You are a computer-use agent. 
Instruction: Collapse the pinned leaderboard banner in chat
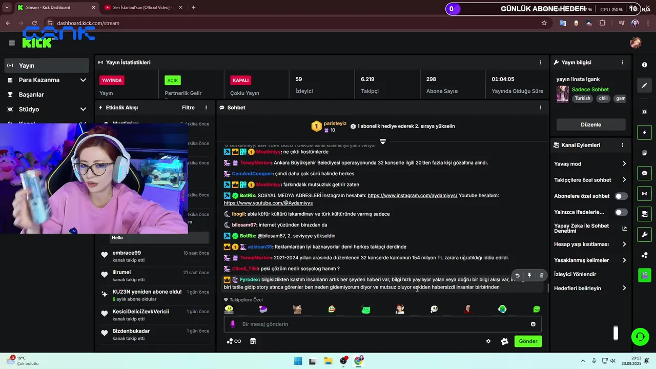[382, 141]
